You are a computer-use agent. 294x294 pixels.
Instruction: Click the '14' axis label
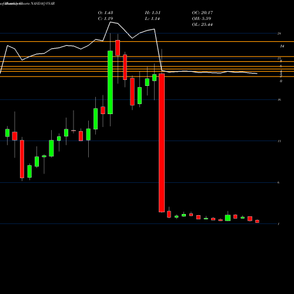282,46
